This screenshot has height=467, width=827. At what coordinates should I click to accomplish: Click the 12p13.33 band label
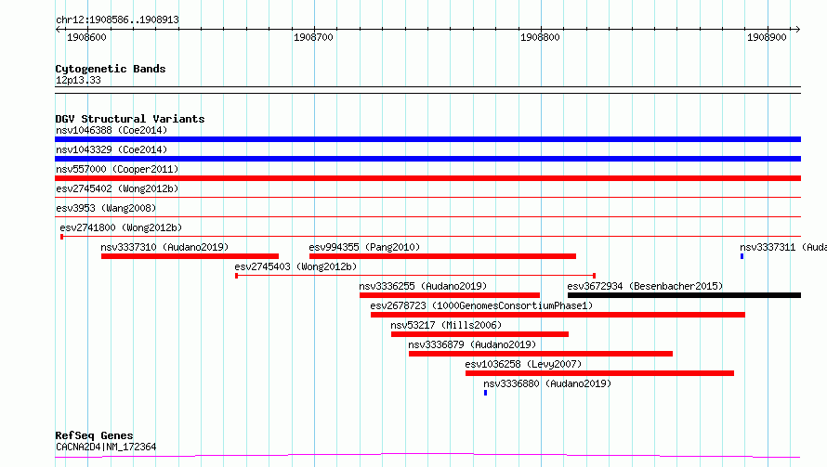point(78,80)
